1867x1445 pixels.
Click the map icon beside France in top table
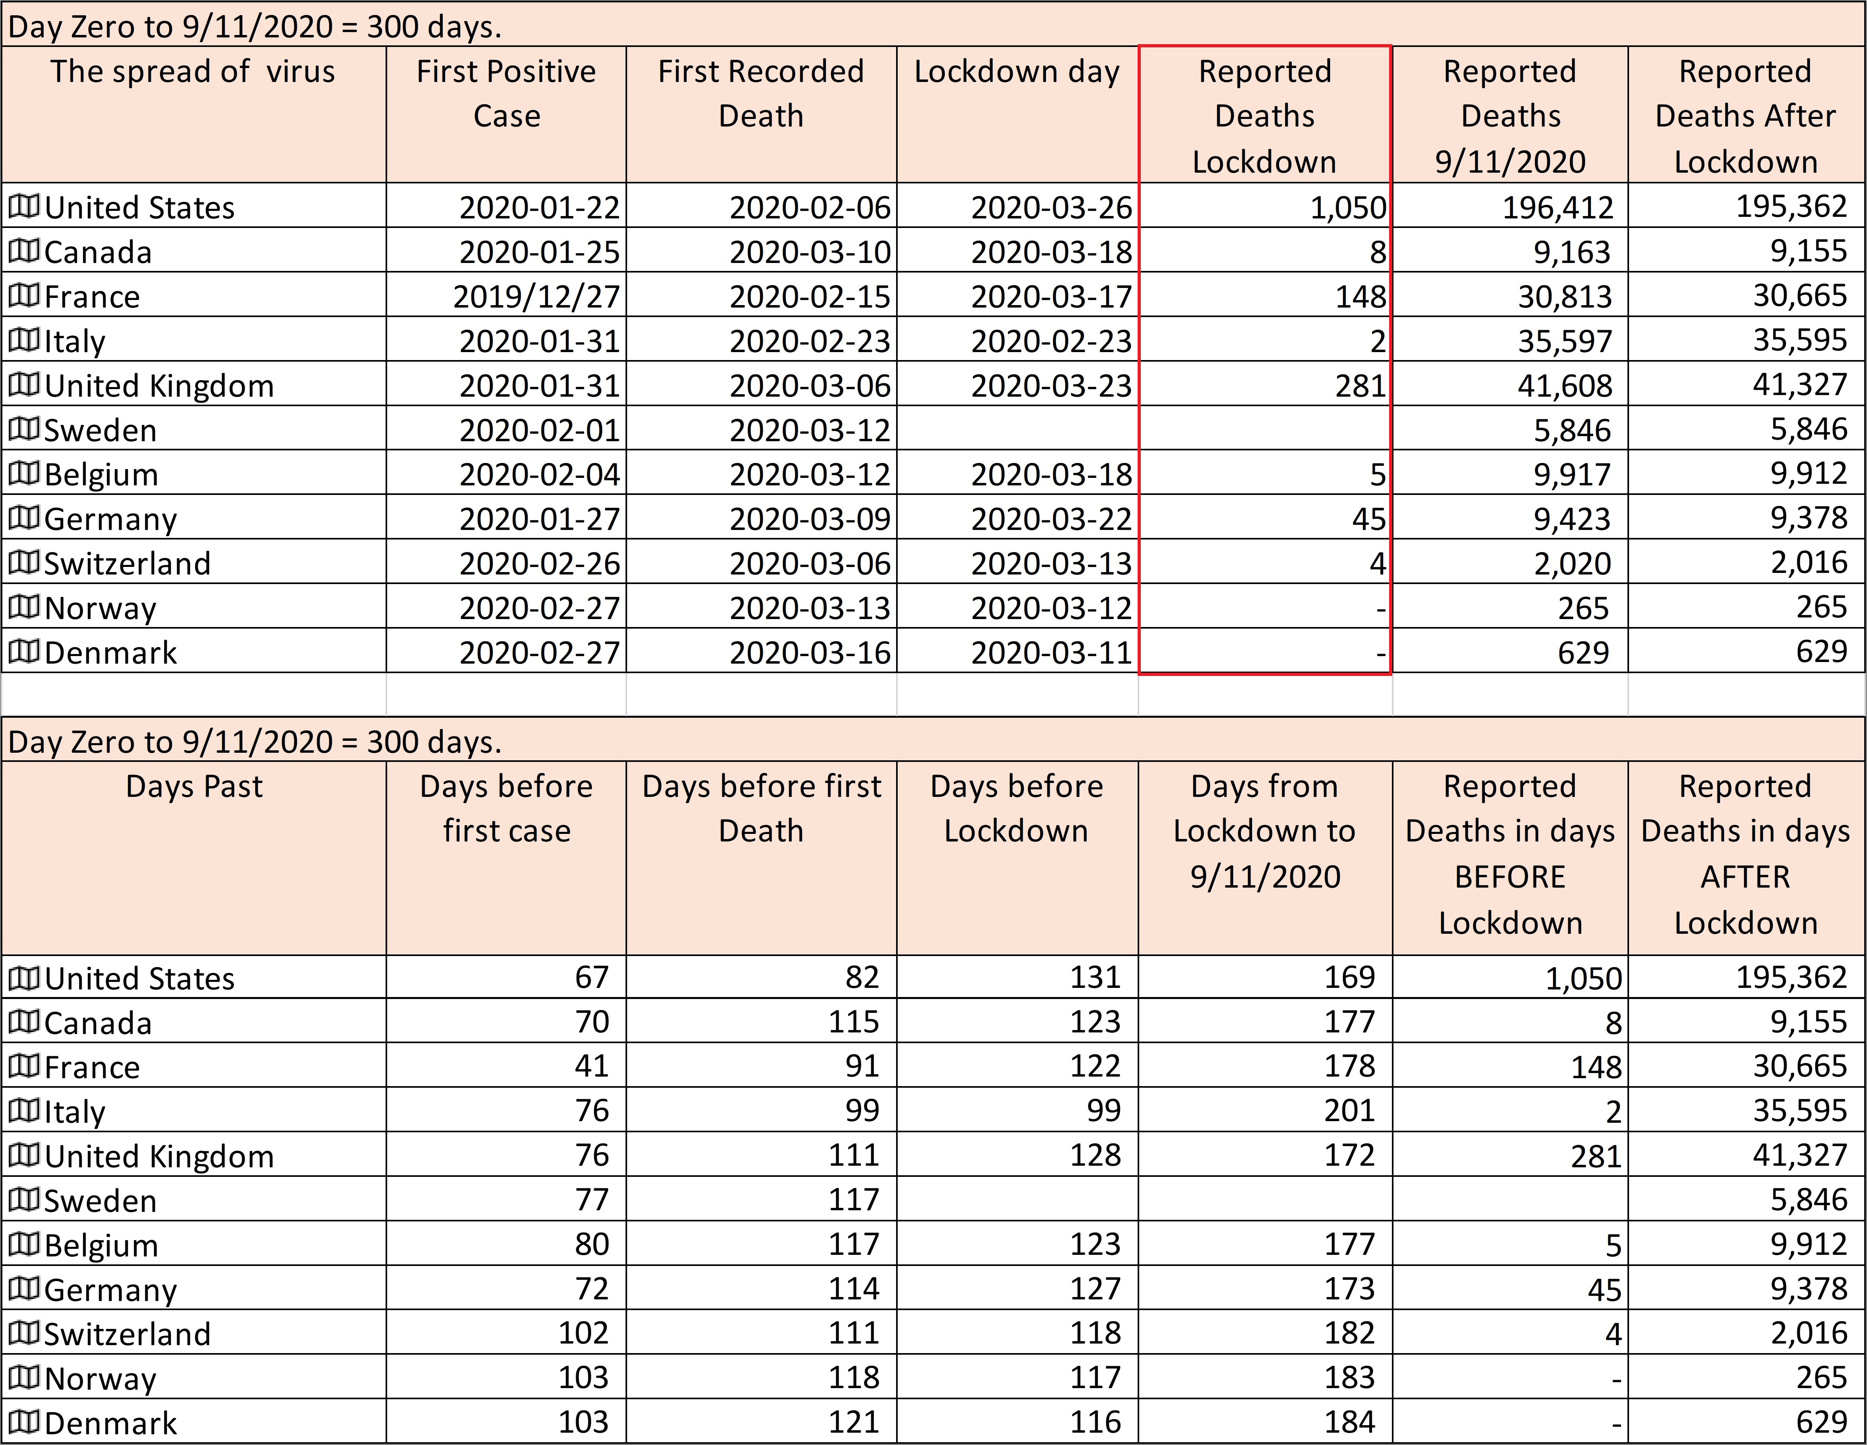click(24, 295)
